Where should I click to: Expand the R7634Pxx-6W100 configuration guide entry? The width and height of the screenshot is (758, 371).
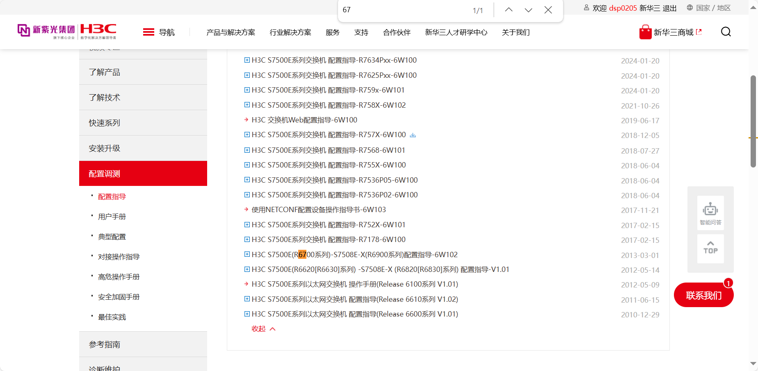[x=247, y=60]
